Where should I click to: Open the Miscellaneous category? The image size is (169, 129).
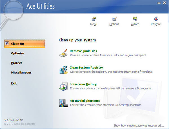pos(21,73)
